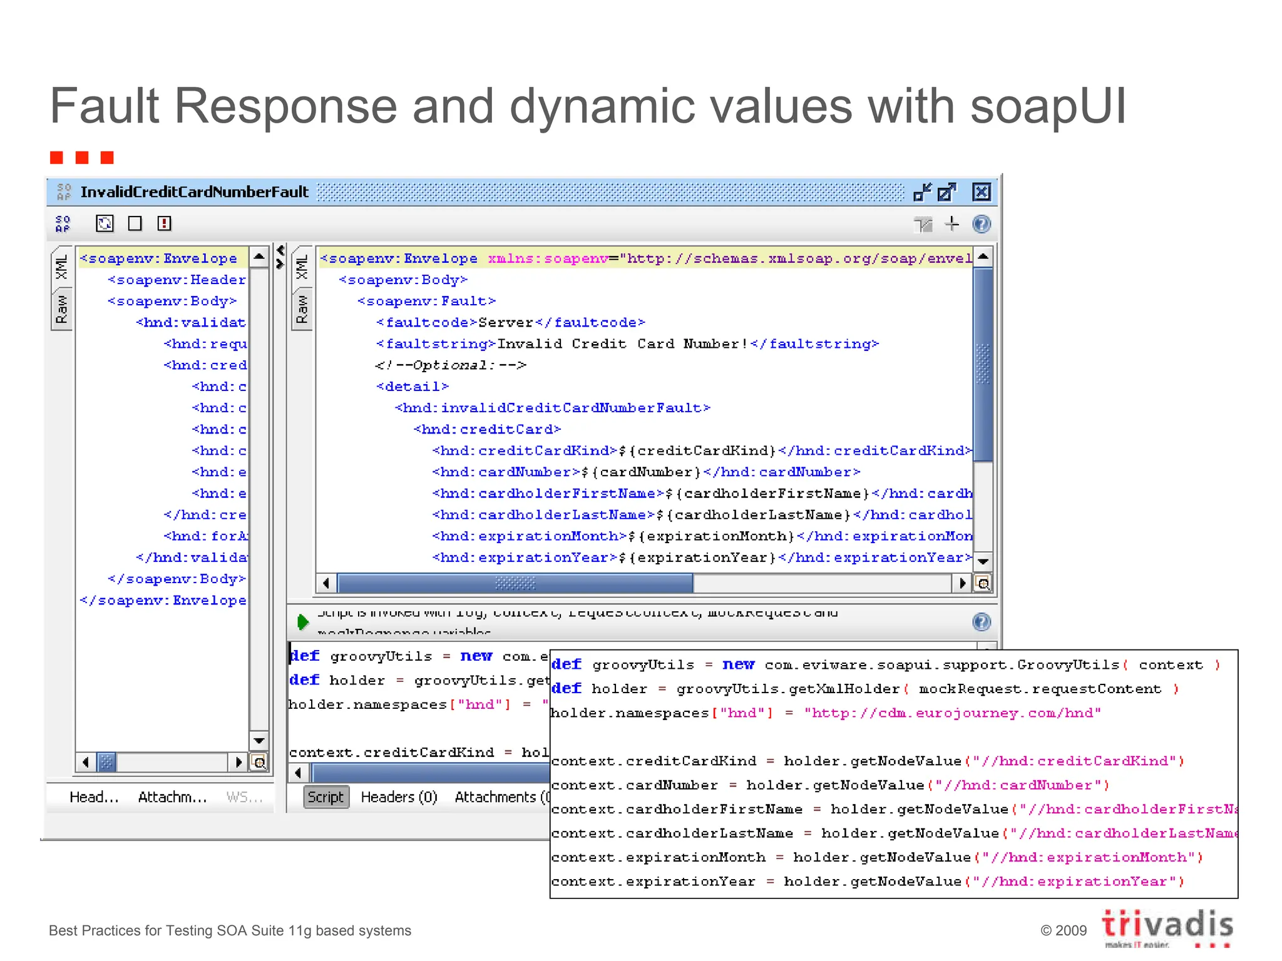Viewport: 1282px width, 961px height.
Task: Click the splitter collapse arrows between panes
Action: click(280, 257)
